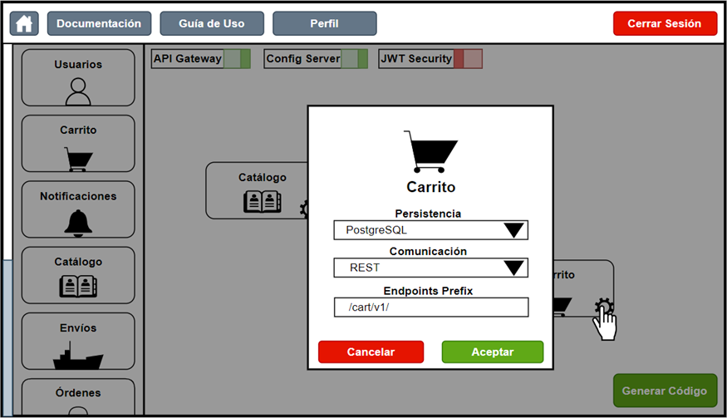Click the Cerrar Sesión button
727x418 pixels.
665,23
